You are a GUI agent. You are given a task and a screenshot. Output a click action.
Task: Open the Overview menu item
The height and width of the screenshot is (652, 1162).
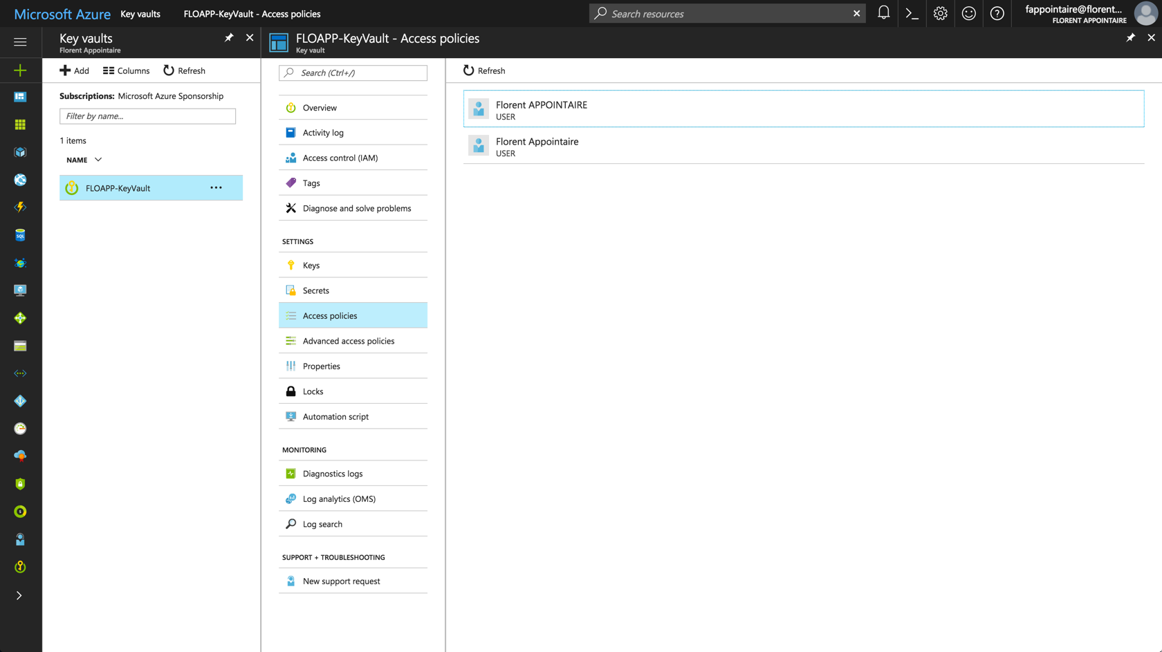[x=353, y=108]
